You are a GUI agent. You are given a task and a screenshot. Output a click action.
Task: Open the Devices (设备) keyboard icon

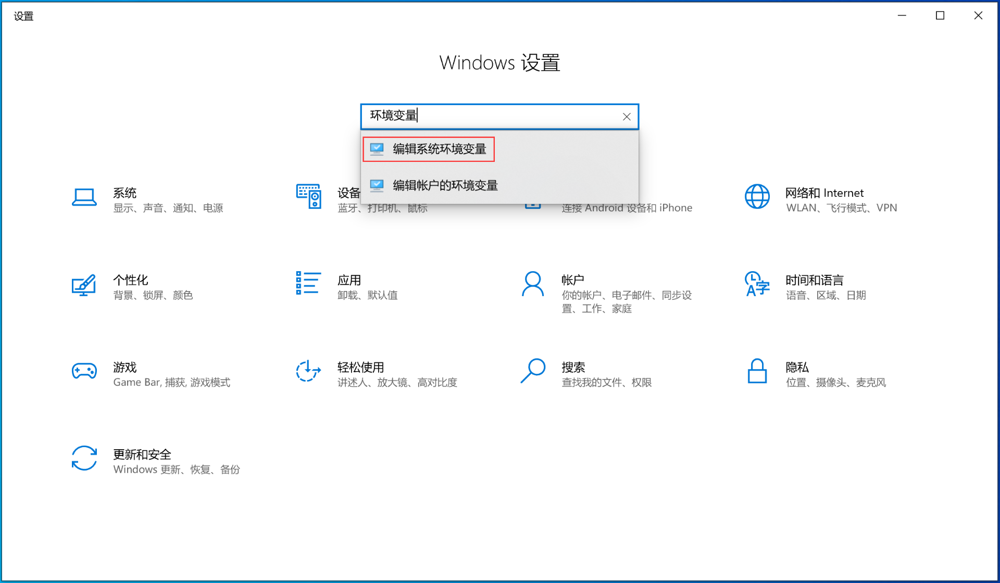click(x=308, y=196)
